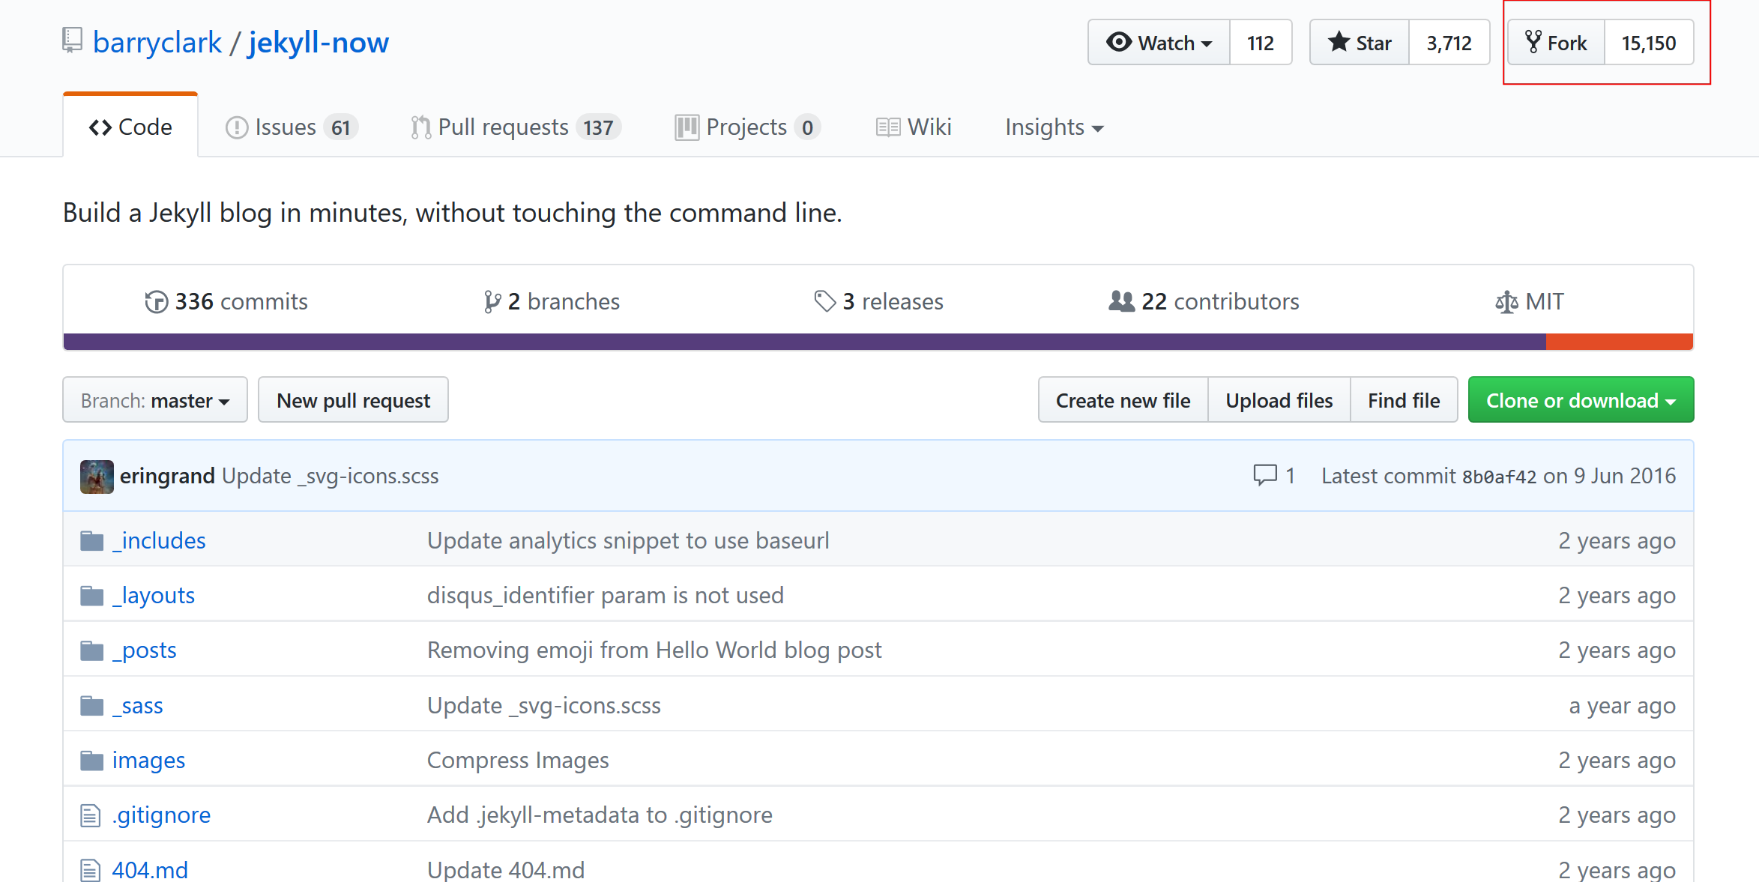Open commit hash 8b0af42 link
Image resolution: width=1759 pixels, height=882 pixels.
point(1499,477)
